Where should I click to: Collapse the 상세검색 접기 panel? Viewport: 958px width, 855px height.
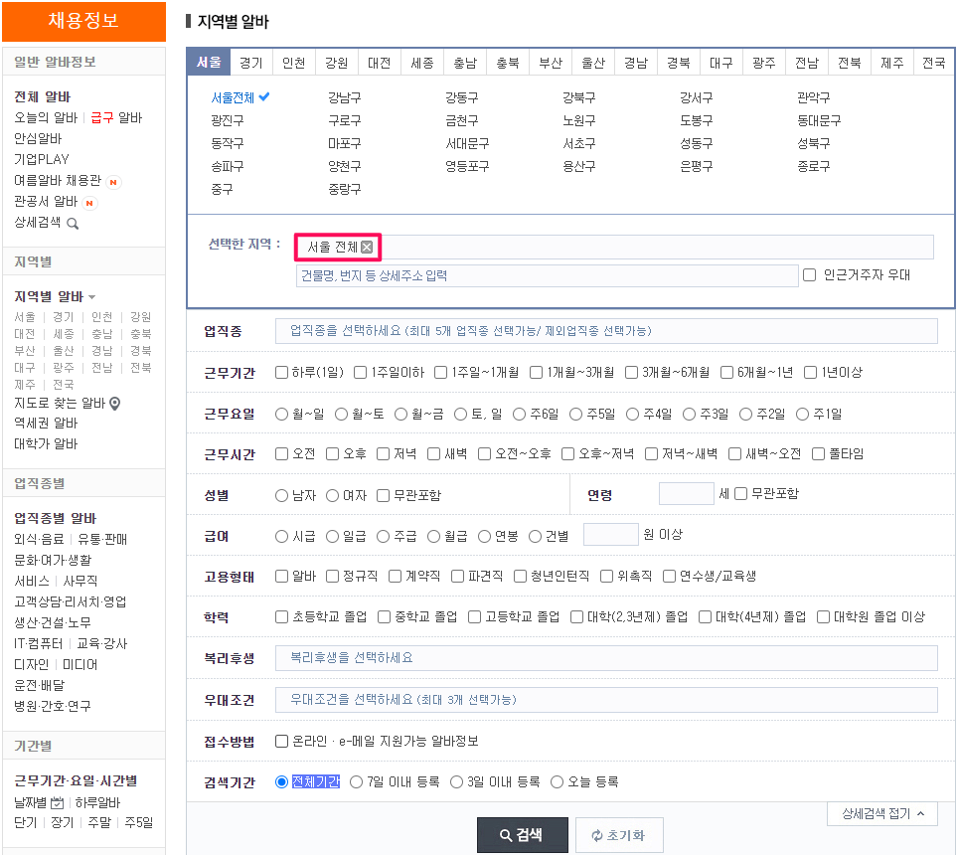click(882, 813)
